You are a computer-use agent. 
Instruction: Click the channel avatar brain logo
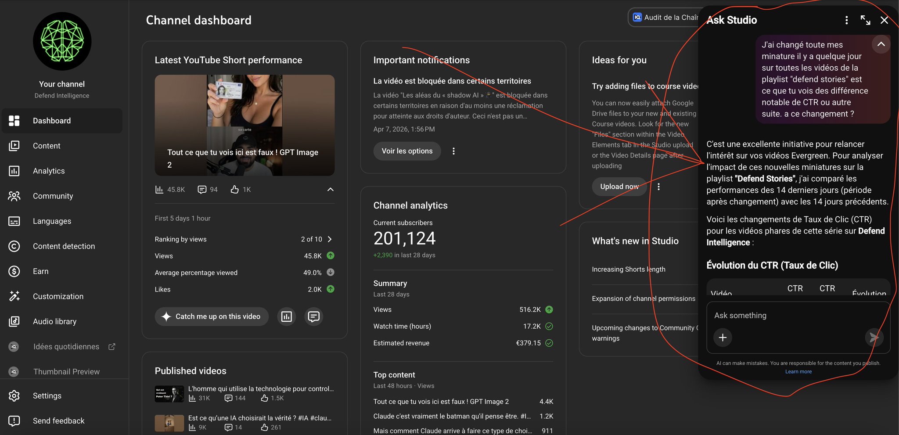(x=62, y=41)
